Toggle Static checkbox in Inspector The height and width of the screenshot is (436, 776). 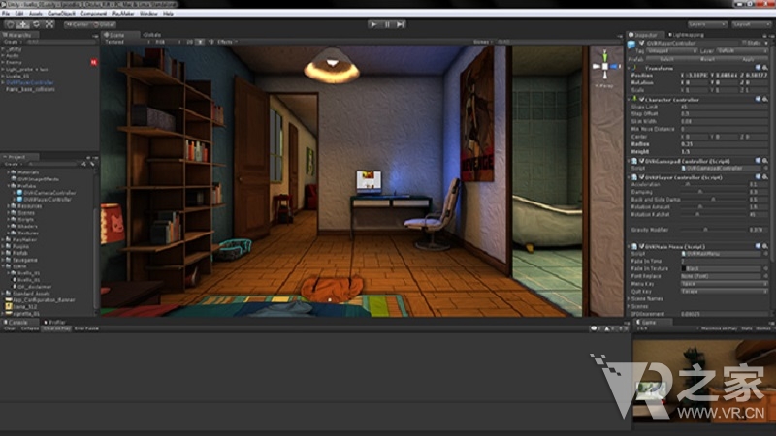pos(744,43)
